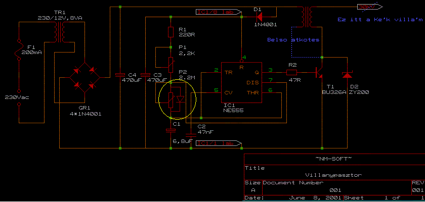Select the C4 470uF capacitor symbol

[120, 74]
